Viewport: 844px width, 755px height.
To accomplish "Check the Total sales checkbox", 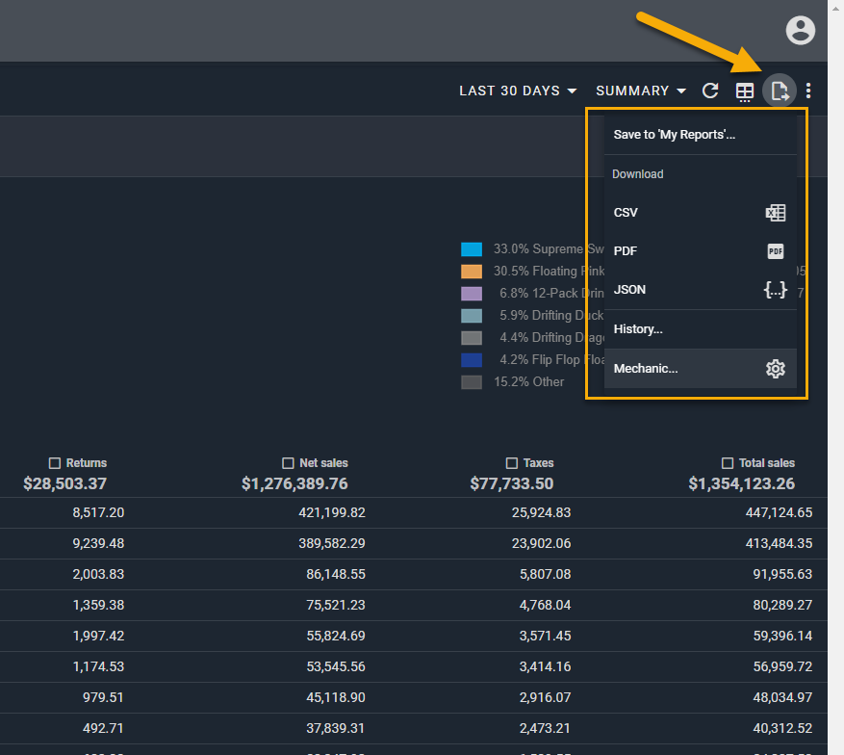I will pyautogui.click(x=728, y=463).
